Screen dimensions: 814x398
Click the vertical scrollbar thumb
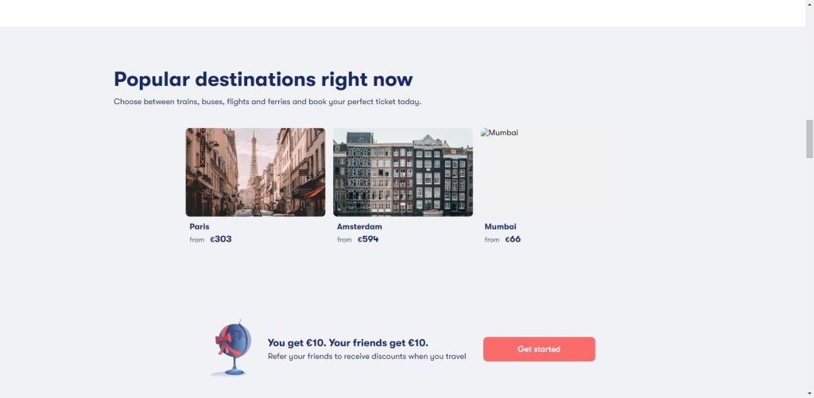pyautogui.click(x=809, y=139)
